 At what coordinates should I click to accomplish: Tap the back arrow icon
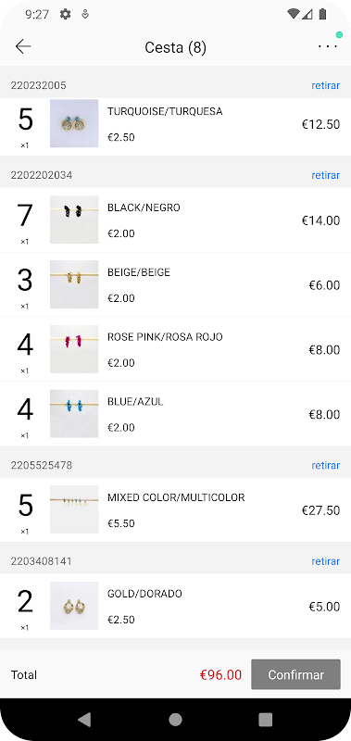pyautogui.click(x=22, y=46)
